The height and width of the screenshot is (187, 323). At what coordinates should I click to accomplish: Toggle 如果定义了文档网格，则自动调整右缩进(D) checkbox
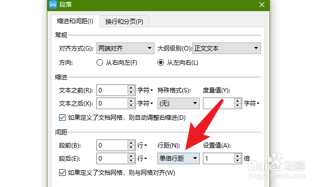click(x=62, y=118)
